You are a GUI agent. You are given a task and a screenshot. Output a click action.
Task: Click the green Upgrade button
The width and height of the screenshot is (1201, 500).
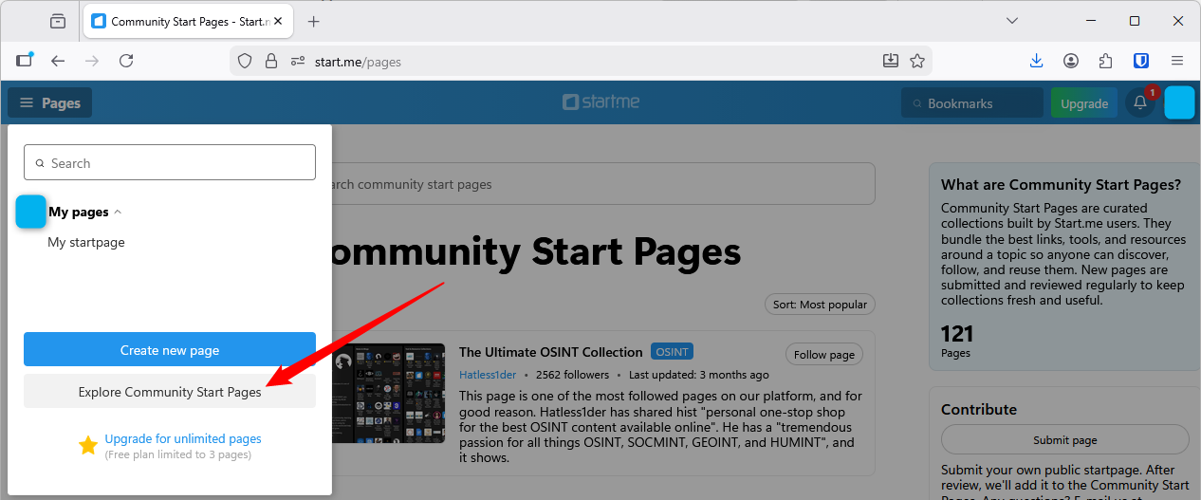coord(1084,103)
